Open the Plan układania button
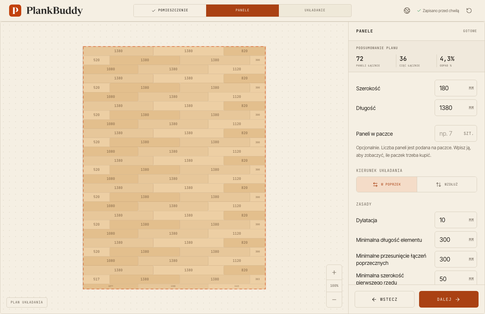This screenshot has width=485, height=314. pyautogui.click(x=27, y=302)
